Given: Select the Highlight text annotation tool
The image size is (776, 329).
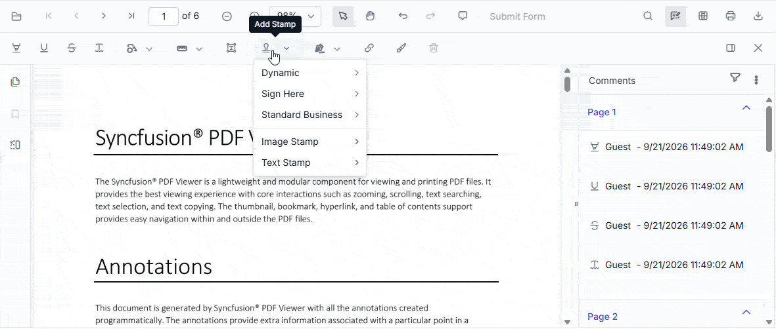Looking at the screenshot, I should tap(16, 48).
